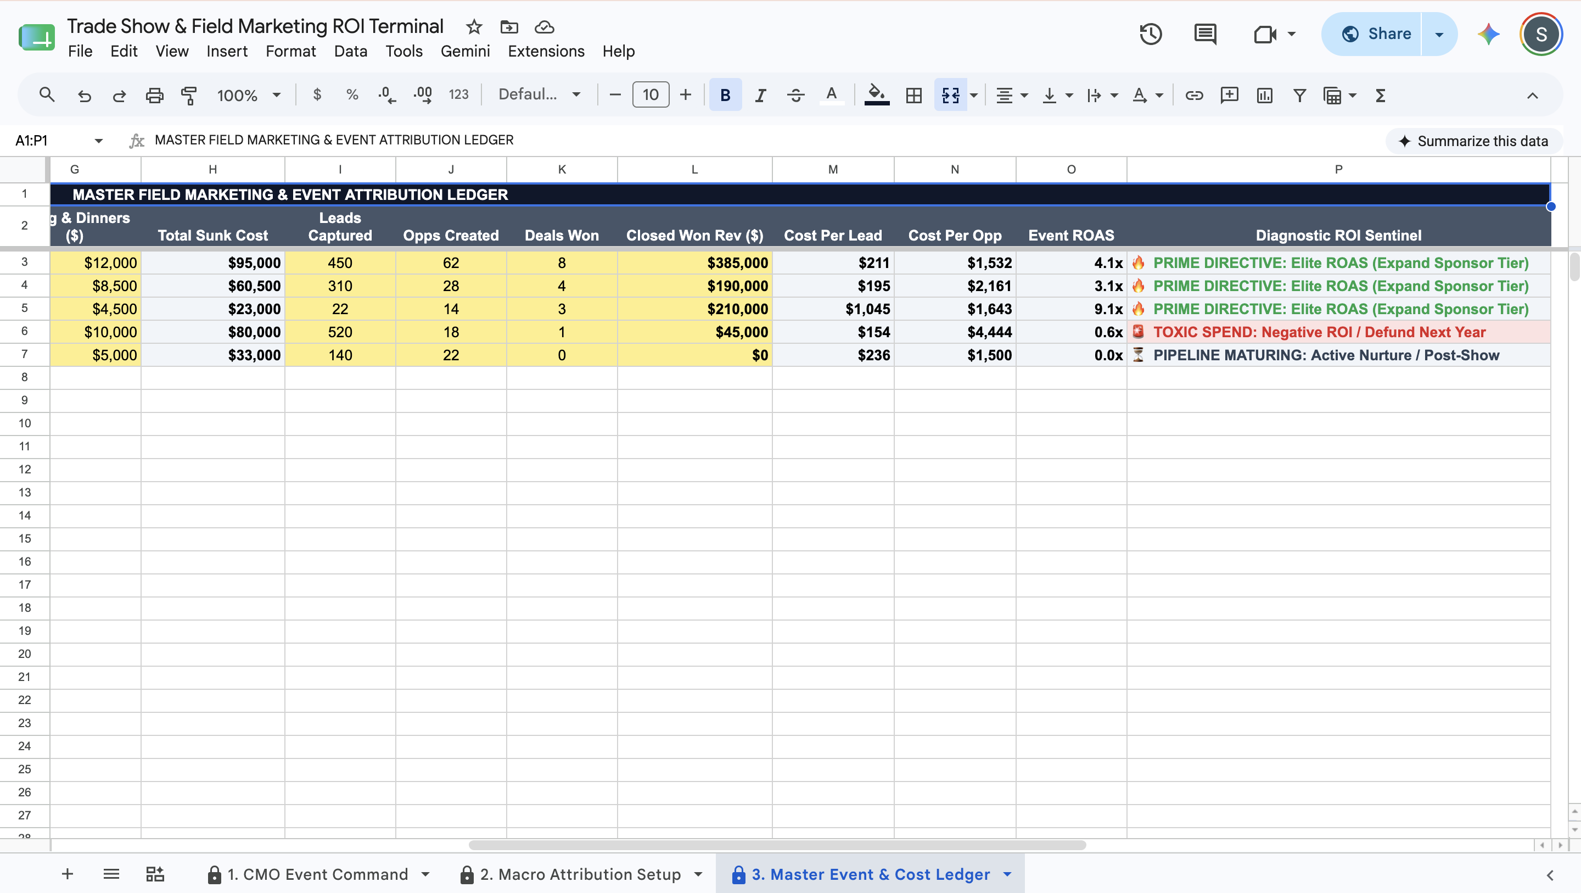Add a new sheet
This screenshot has width=1581, height=893.
[68, 874]
